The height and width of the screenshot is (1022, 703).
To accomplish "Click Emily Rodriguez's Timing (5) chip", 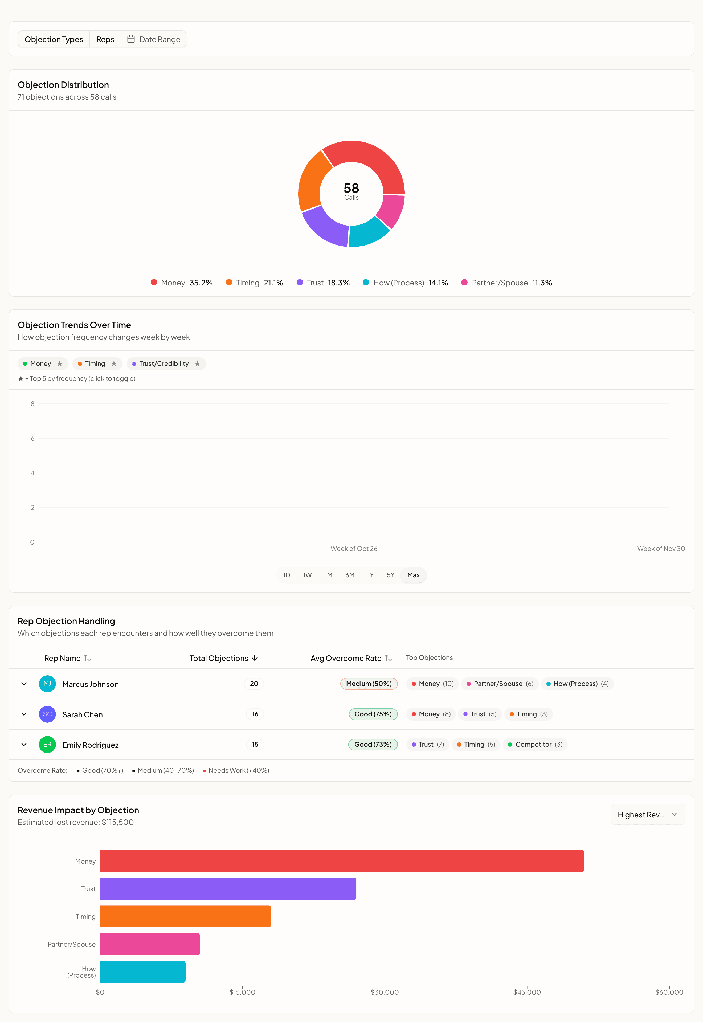I will tap(476, 745).
